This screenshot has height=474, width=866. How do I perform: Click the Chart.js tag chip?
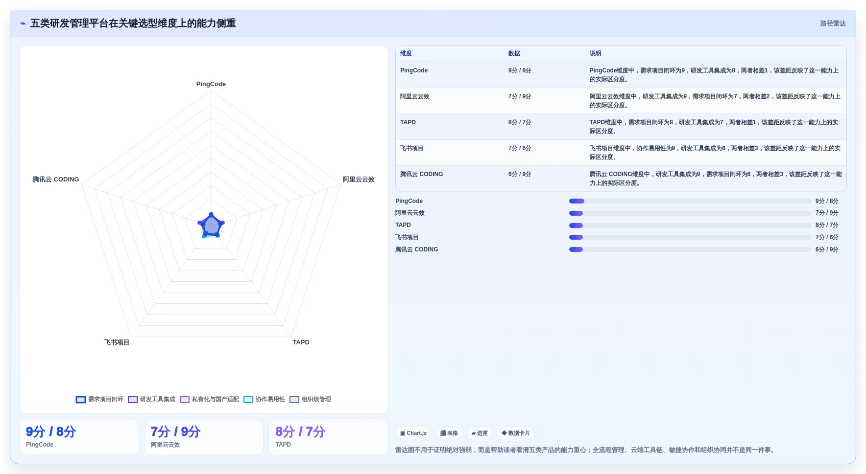pos(413,433)
